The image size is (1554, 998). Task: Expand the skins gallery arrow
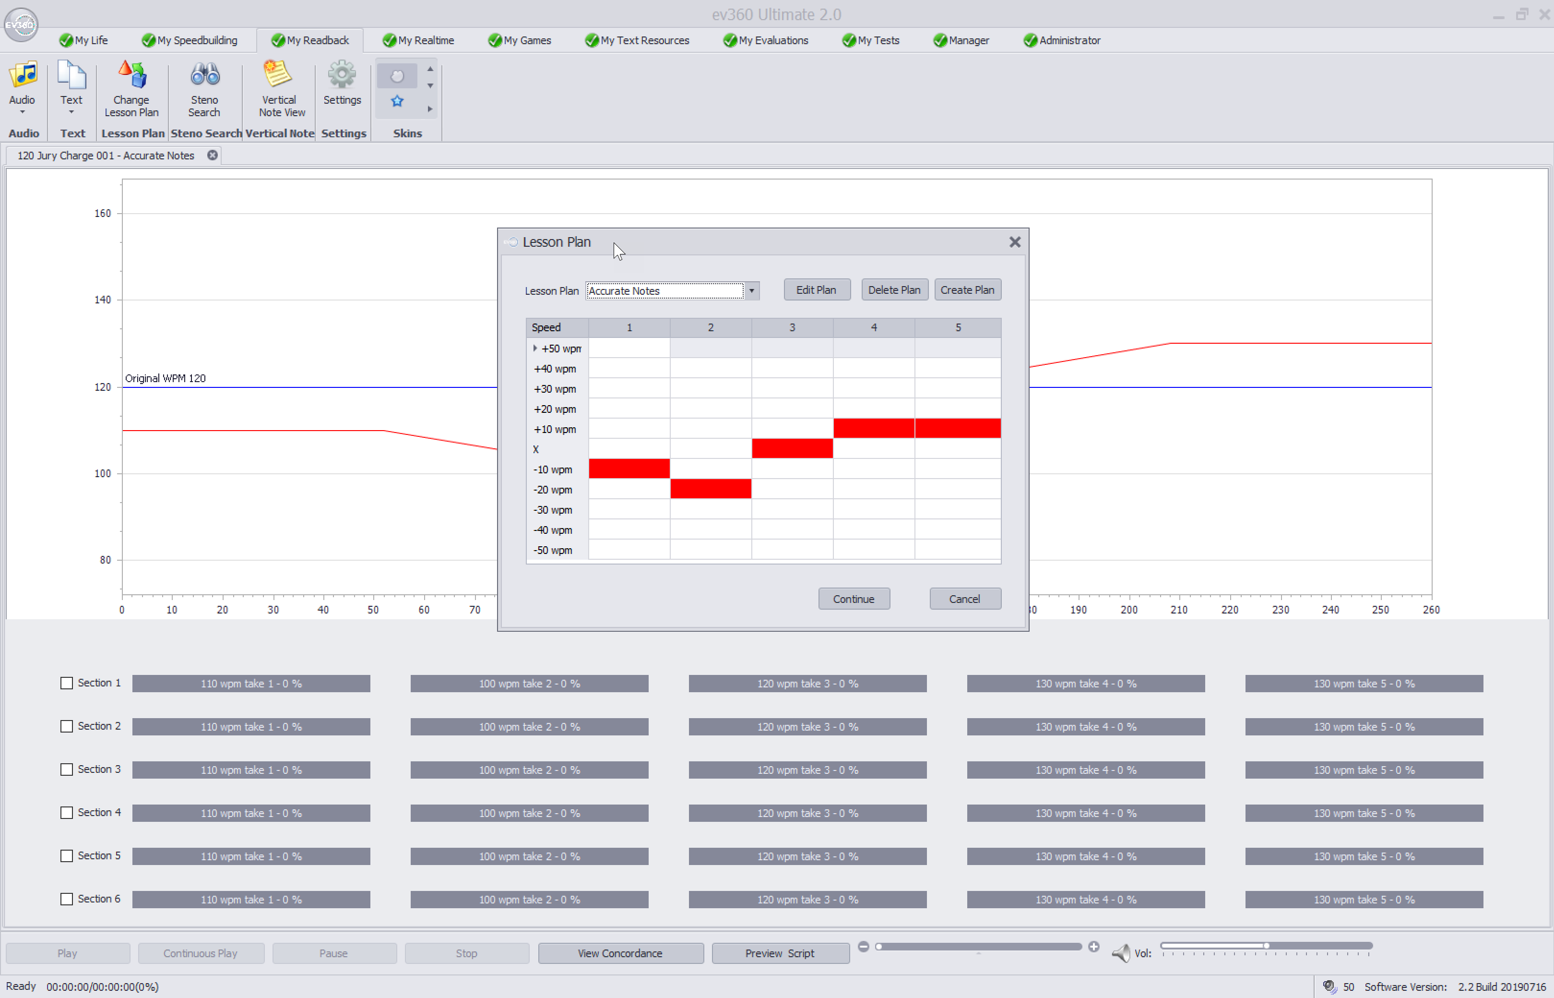tap(430, 109)
